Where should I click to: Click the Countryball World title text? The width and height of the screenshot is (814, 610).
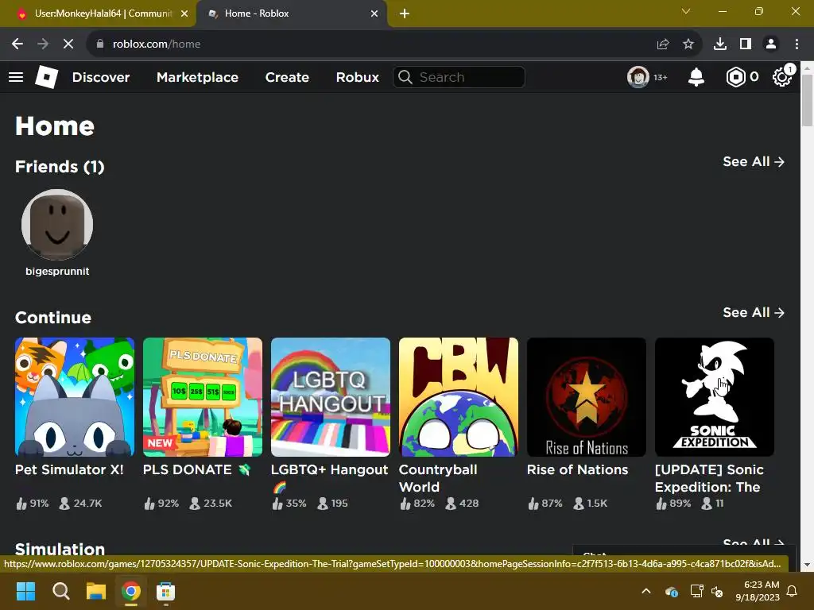(438, 478)
